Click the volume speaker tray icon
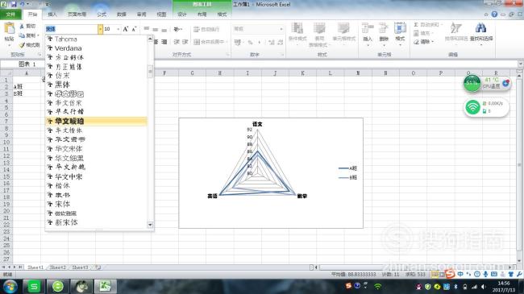Image resolution: width=524 pixels, height=294 pixels. pyautogui.click(x=483, y=287)
